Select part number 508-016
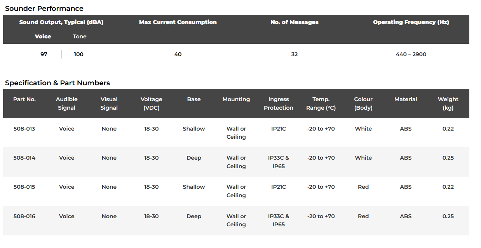This screenshot has height=248, width=481. click(24, 216)
